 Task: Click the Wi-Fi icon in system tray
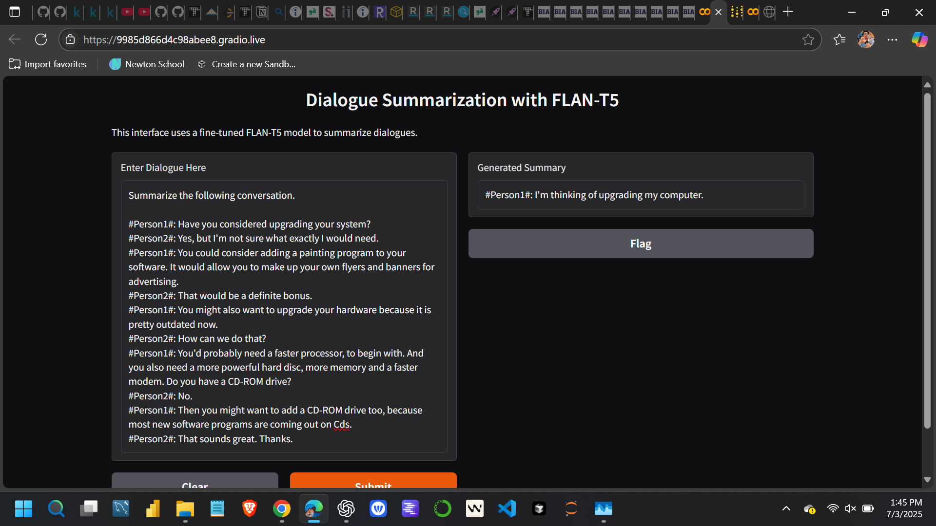pos(833,508)
